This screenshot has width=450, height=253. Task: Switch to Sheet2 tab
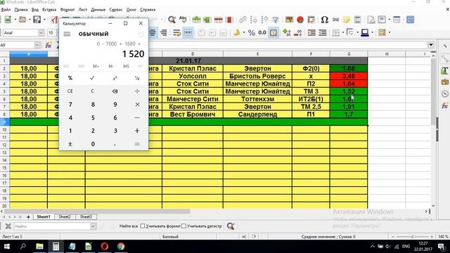[x=65, y=217]
